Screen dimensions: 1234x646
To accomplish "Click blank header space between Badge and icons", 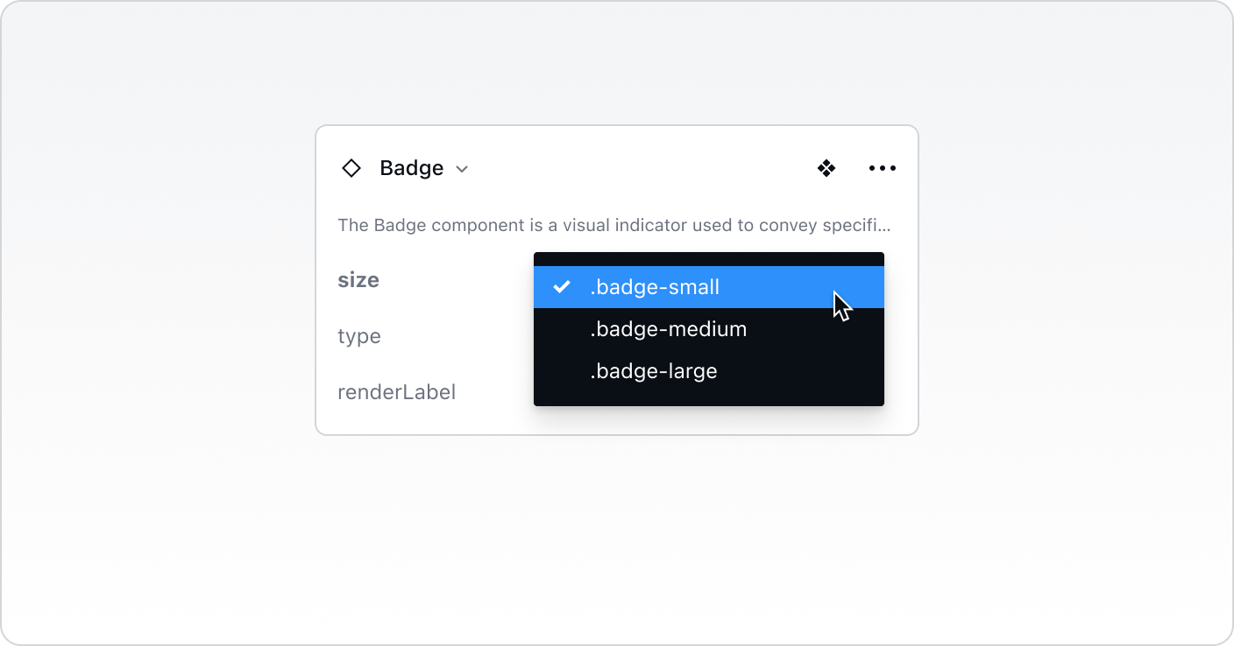I will (640, 168).
